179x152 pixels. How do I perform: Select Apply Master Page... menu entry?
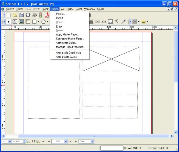pos(69,34)
